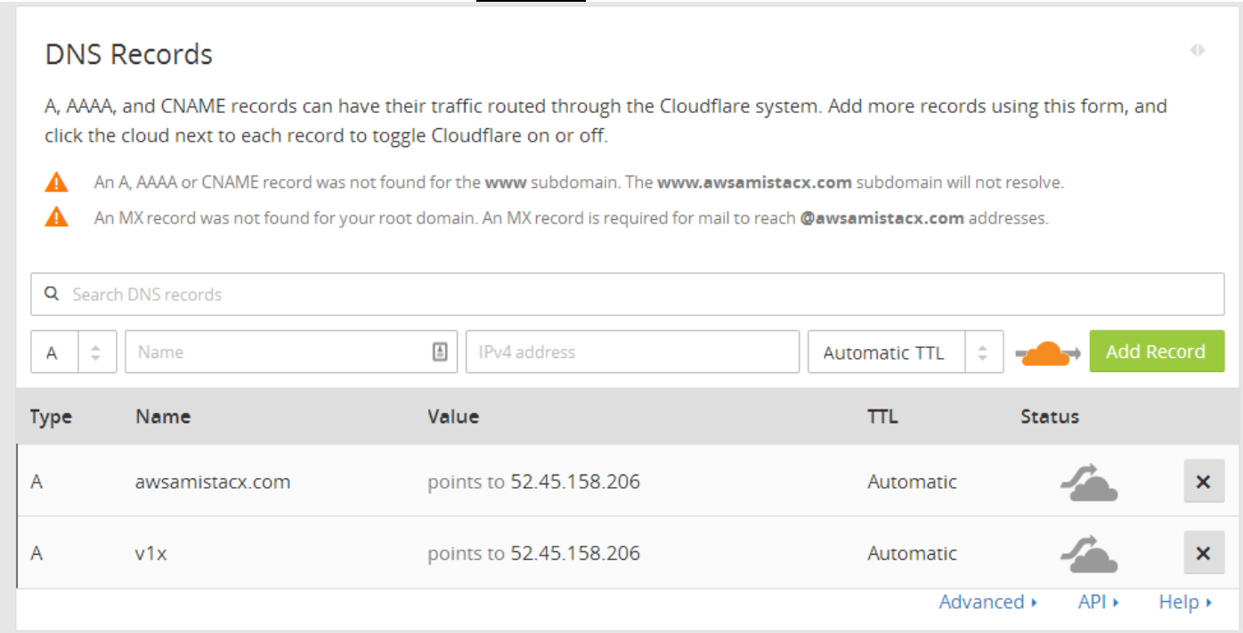Click the contact icon in Name field
Viewport: 1243px width, 633px height.
coord(440,352)
